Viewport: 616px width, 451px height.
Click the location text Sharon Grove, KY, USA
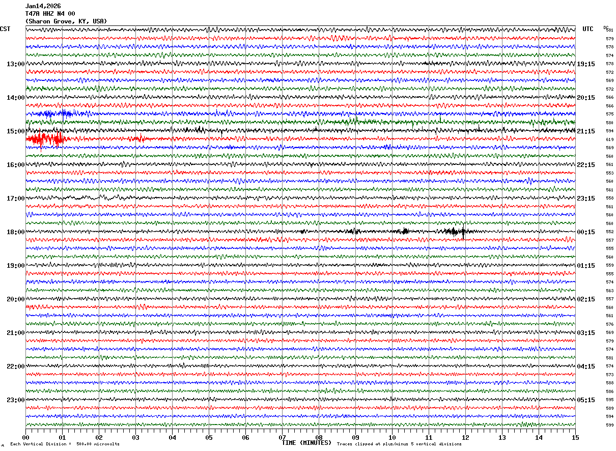[66, 21]
